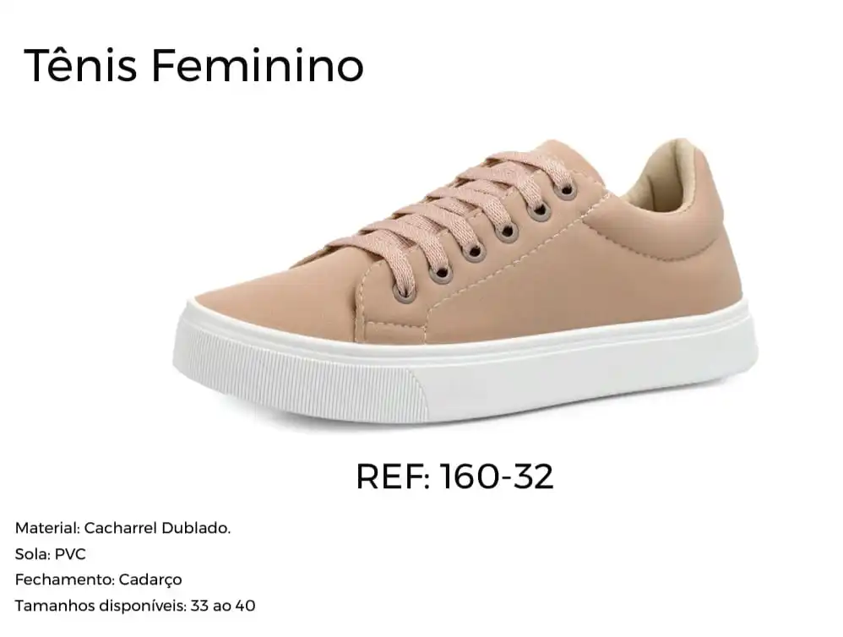843x637 pixels.
Task: Click the number 160-32 in the reference
Action: click(497, 476)
